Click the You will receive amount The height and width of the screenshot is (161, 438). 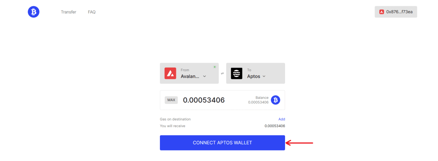(x=275, y=126)
